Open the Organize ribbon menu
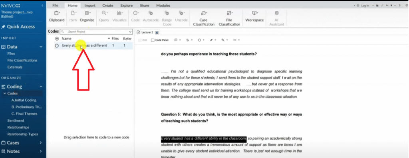Screen dimensions: 409x158 [x=87, y=16]
